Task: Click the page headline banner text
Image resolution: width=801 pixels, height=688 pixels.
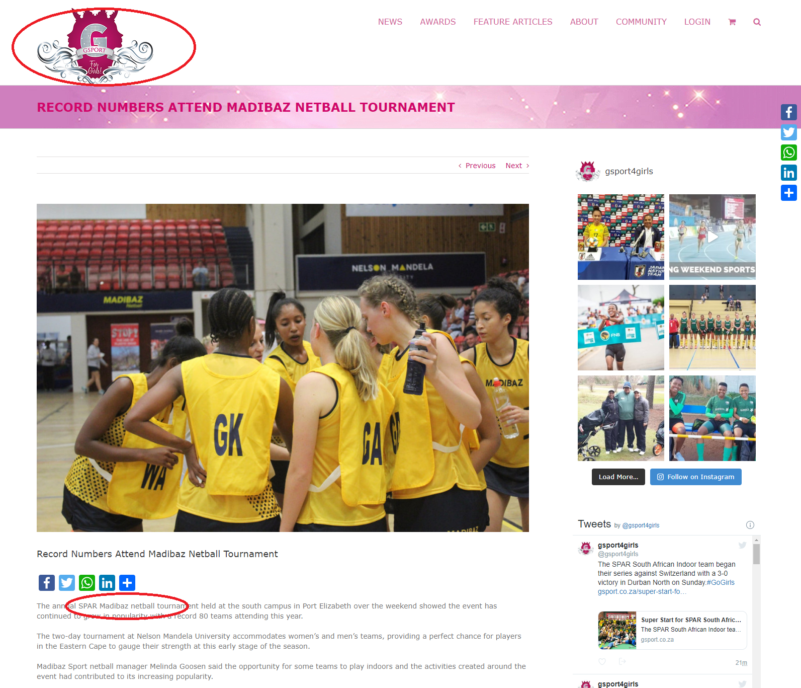Action: (246, 107)
